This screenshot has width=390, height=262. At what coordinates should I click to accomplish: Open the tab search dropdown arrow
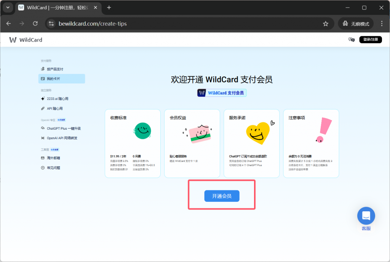(8, 8)
